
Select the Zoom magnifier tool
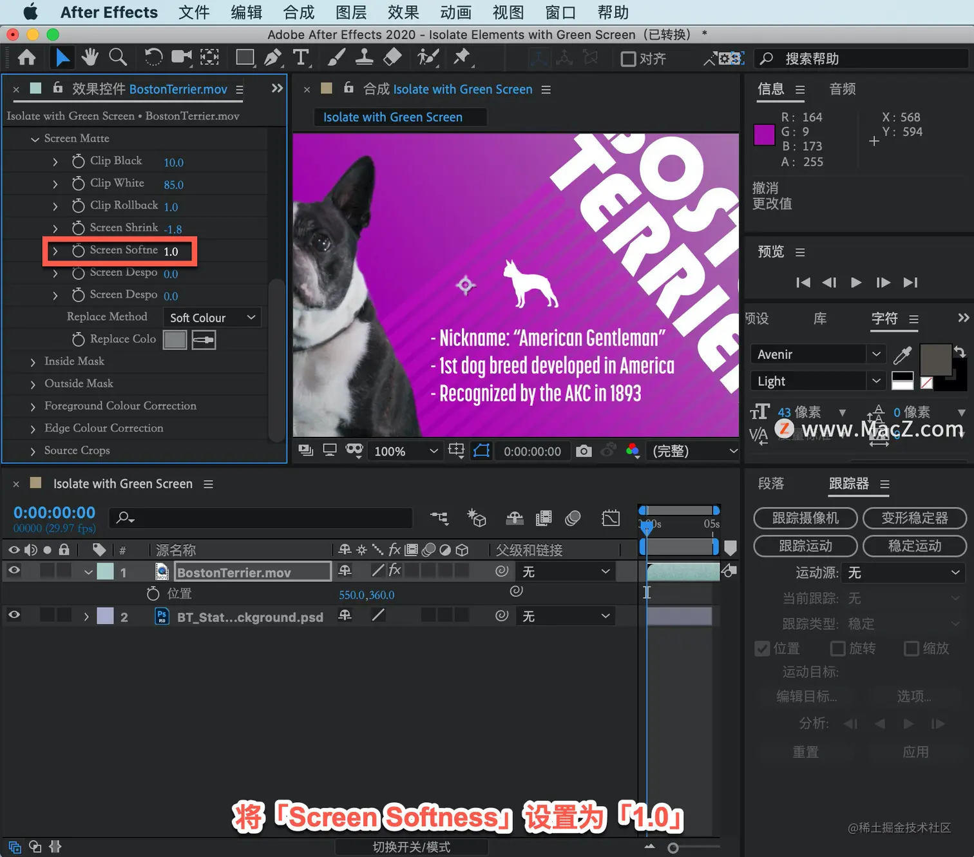click(x=118, y=57)
